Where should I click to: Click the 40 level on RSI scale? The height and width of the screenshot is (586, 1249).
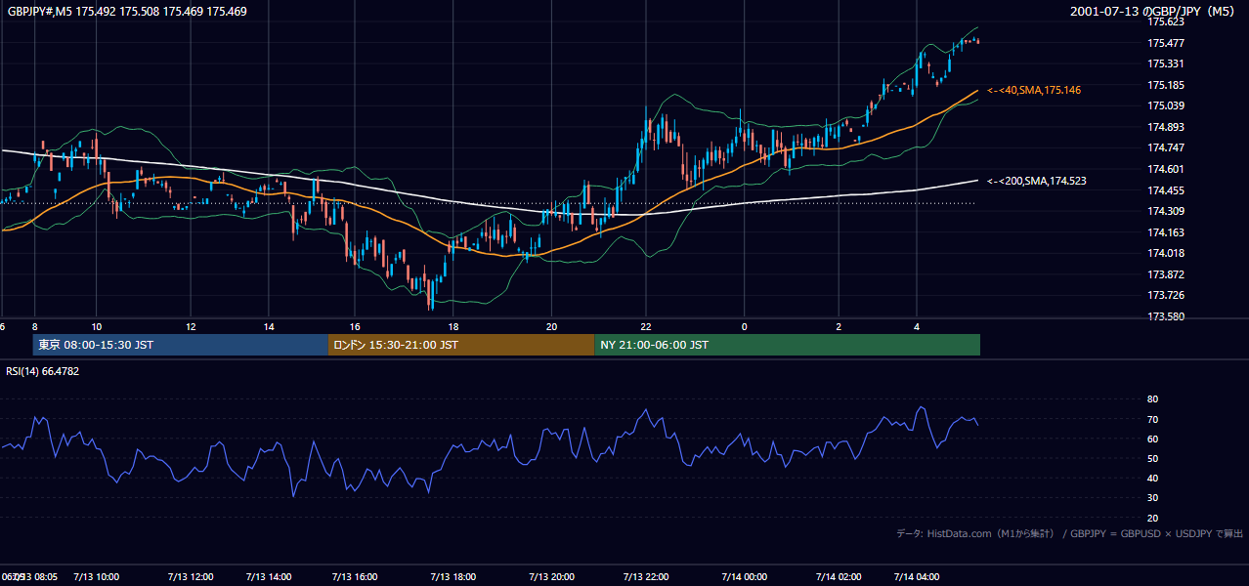point(1153,478)
